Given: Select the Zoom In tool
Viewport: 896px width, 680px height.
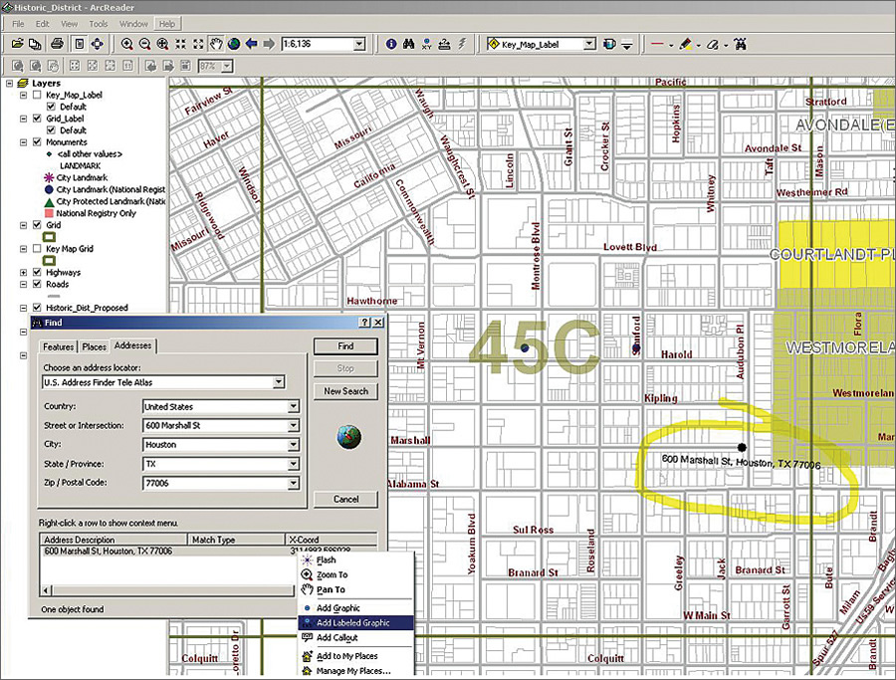Looking at the screenshot, I should click(x=127, y=44).
